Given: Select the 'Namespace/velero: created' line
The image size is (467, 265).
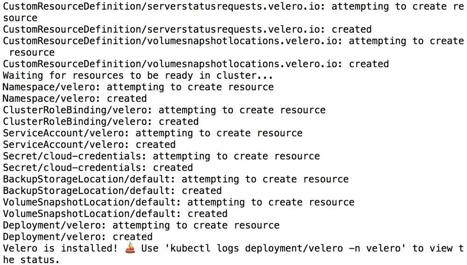Looking at the screenshot, I should pyautogui.click(x=75, y=98).
